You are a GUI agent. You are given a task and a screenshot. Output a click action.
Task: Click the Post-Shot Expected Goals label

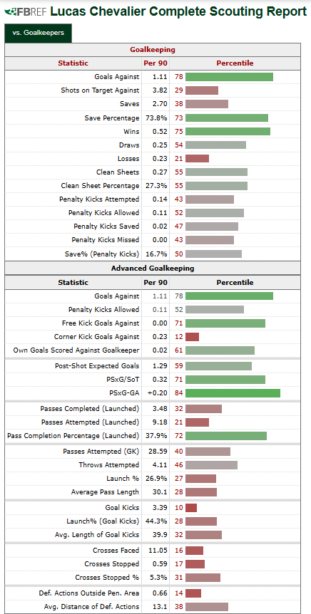pyautogui.click(x=97, y=365)
